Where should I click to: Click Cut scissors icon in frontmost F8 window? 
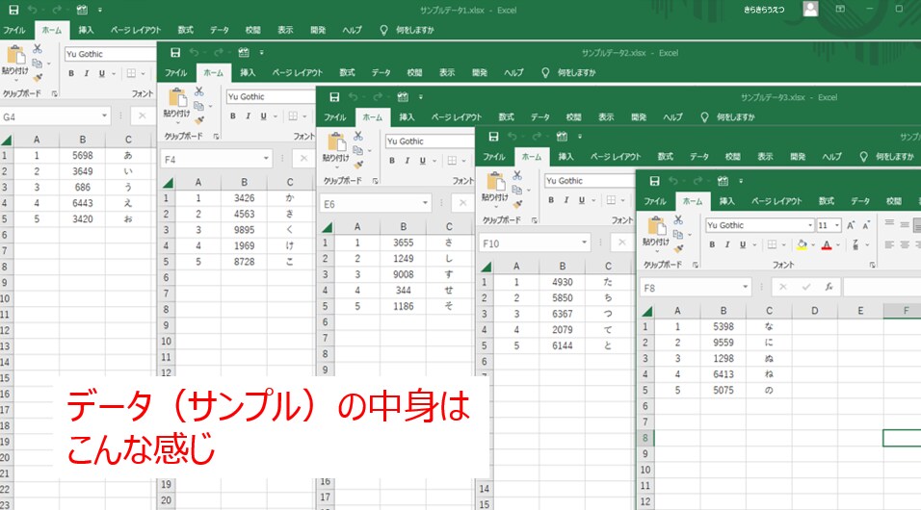pos(678,220)
